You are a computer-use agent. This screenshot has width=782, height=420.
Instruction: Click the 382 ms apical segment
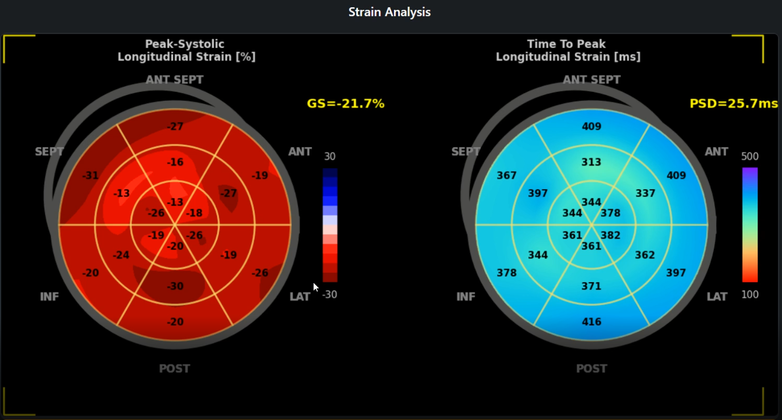(611, 236)
